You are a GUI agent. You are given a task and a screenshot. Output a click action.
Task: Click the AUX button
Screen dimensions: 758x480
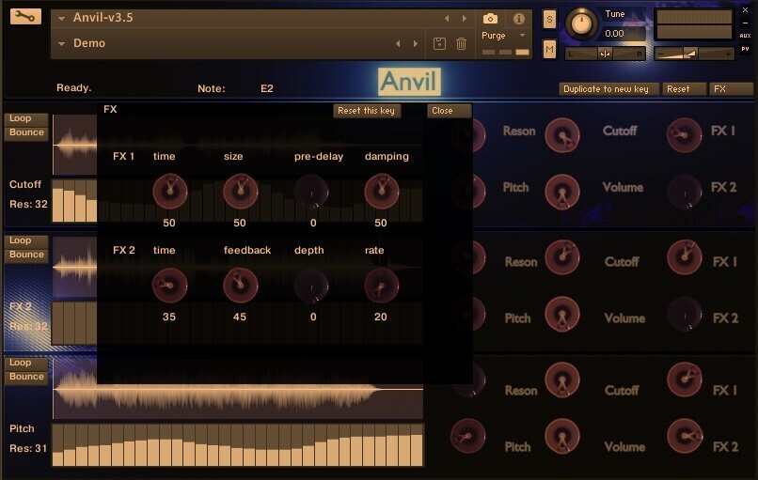pos(745,36)
